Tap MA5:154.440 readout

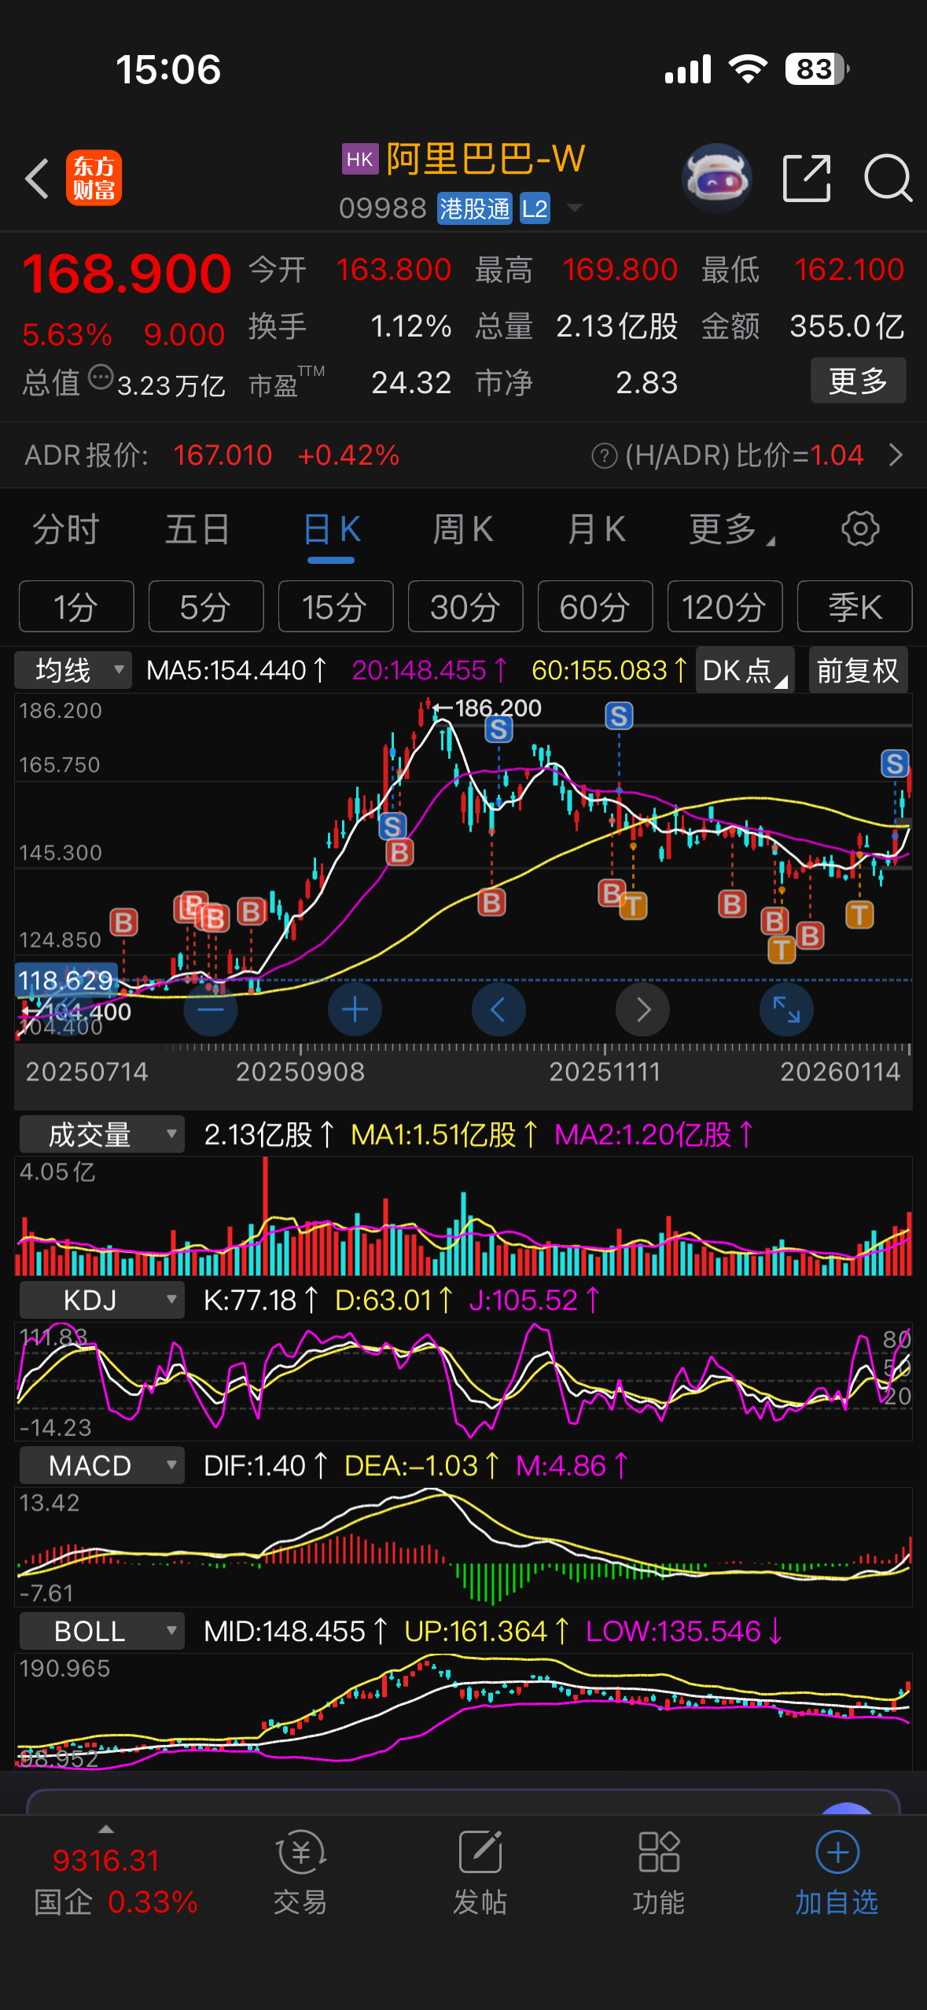point(236,670)
